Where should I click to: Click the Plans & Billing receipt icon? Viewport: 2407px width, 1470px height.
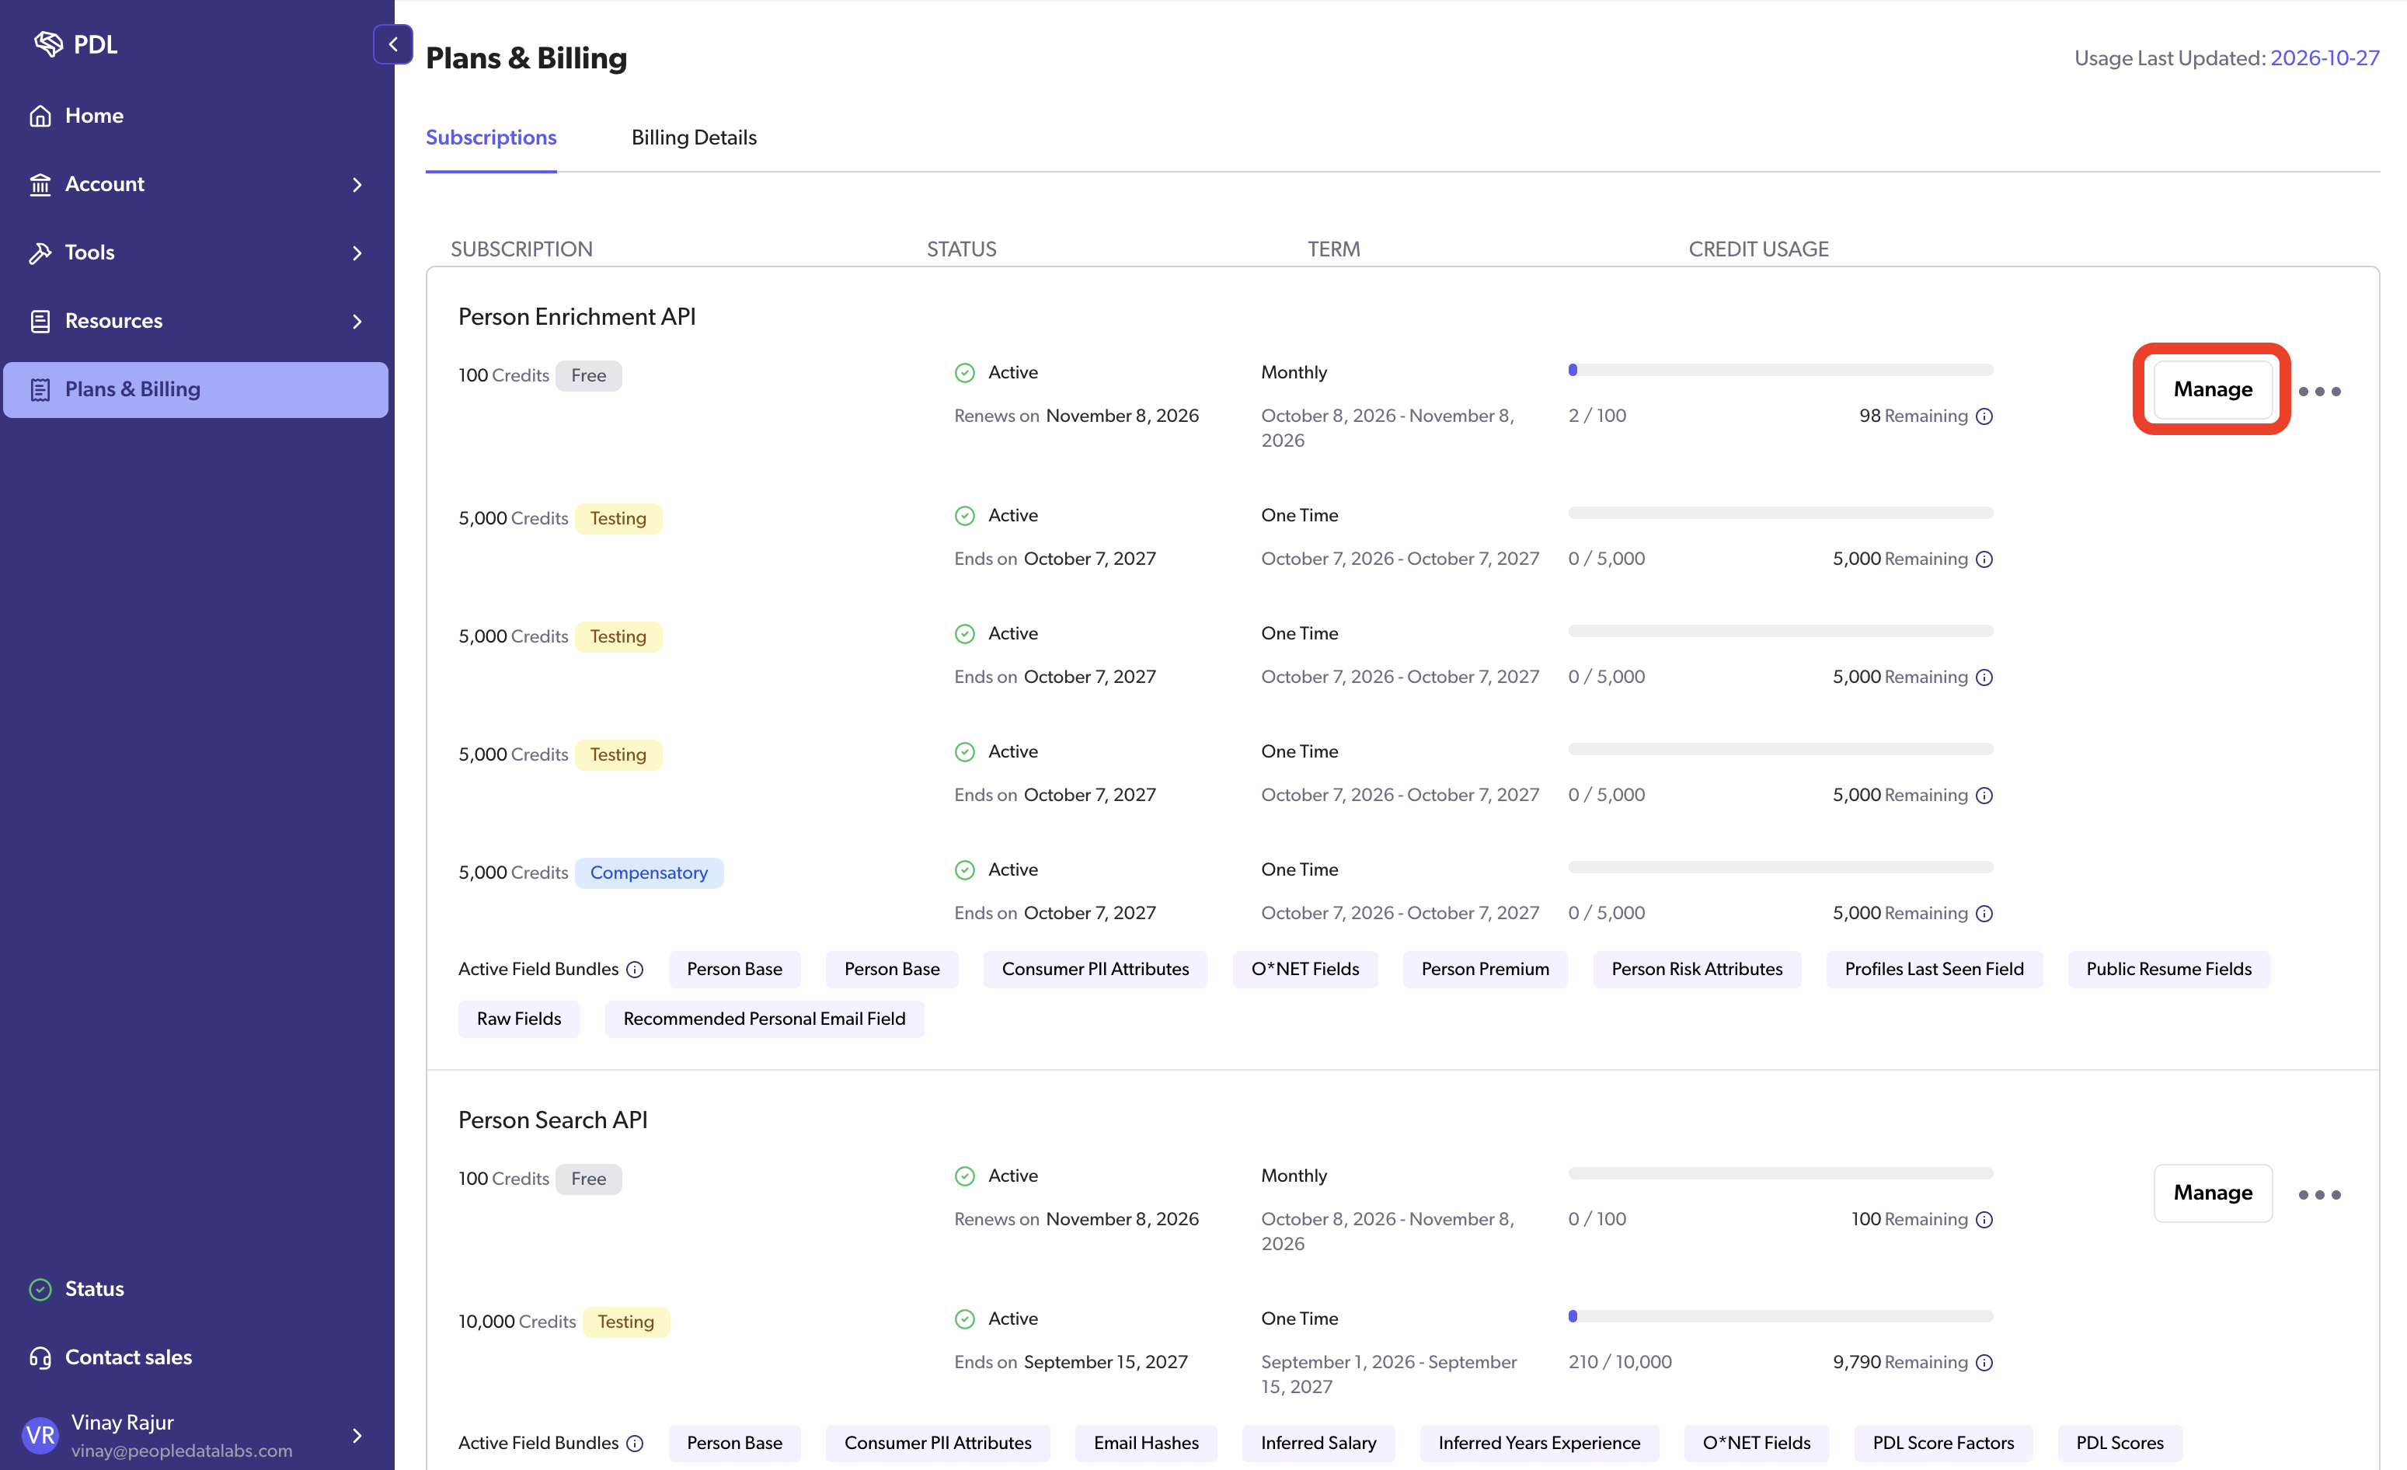(x=40, y=390)
